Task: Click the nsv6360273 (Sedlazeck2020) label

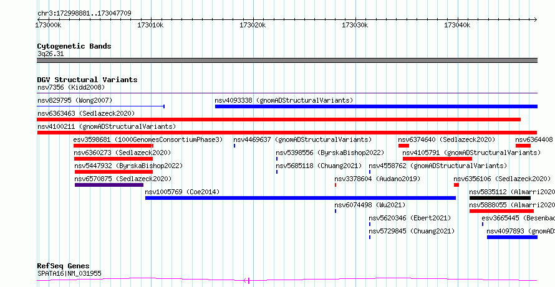Action: (x=122, y=153)
